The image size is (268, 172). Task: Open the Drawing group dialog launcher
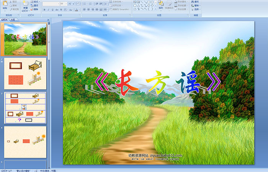tap(188, 15)
